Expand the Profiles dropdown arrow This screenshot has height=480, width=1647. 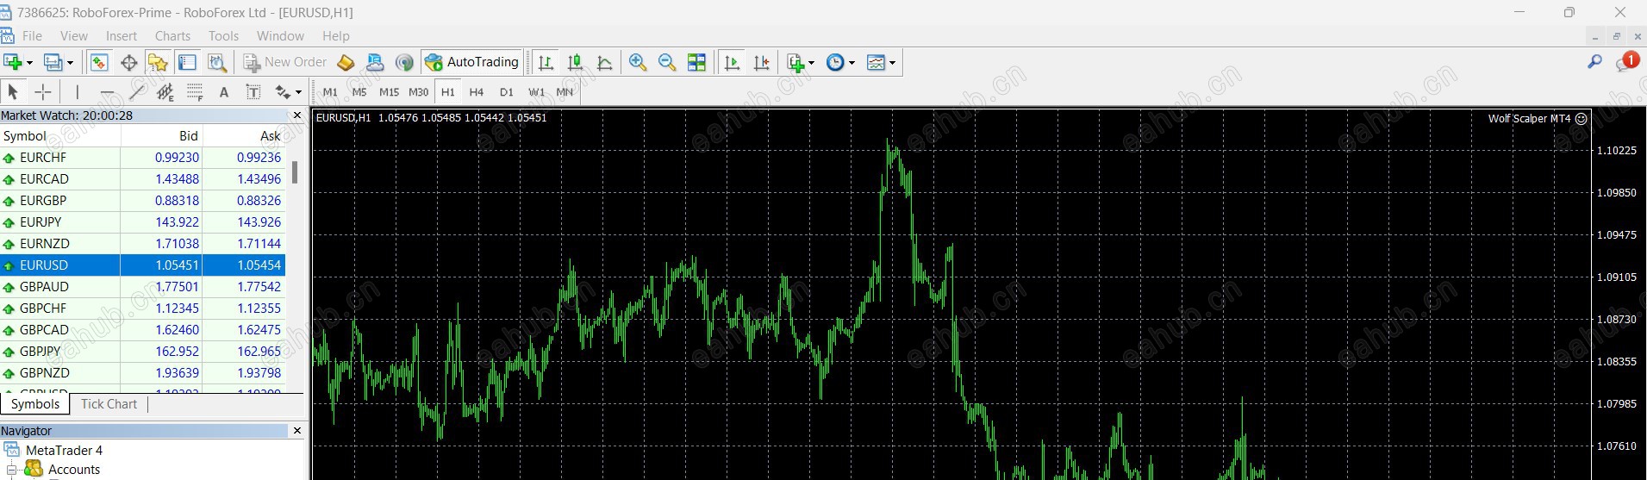(x=70, y=63)
